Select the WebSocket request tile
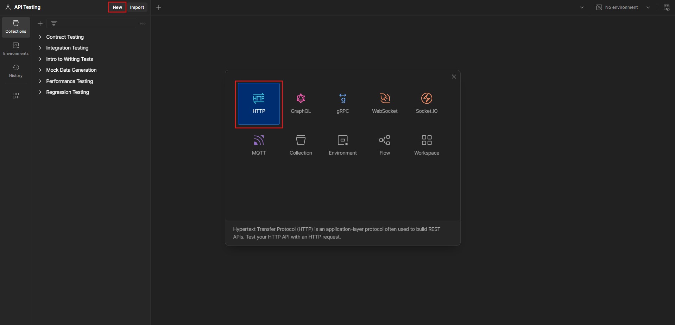Screen dimensions: 675x325 [x=385, y=104]
